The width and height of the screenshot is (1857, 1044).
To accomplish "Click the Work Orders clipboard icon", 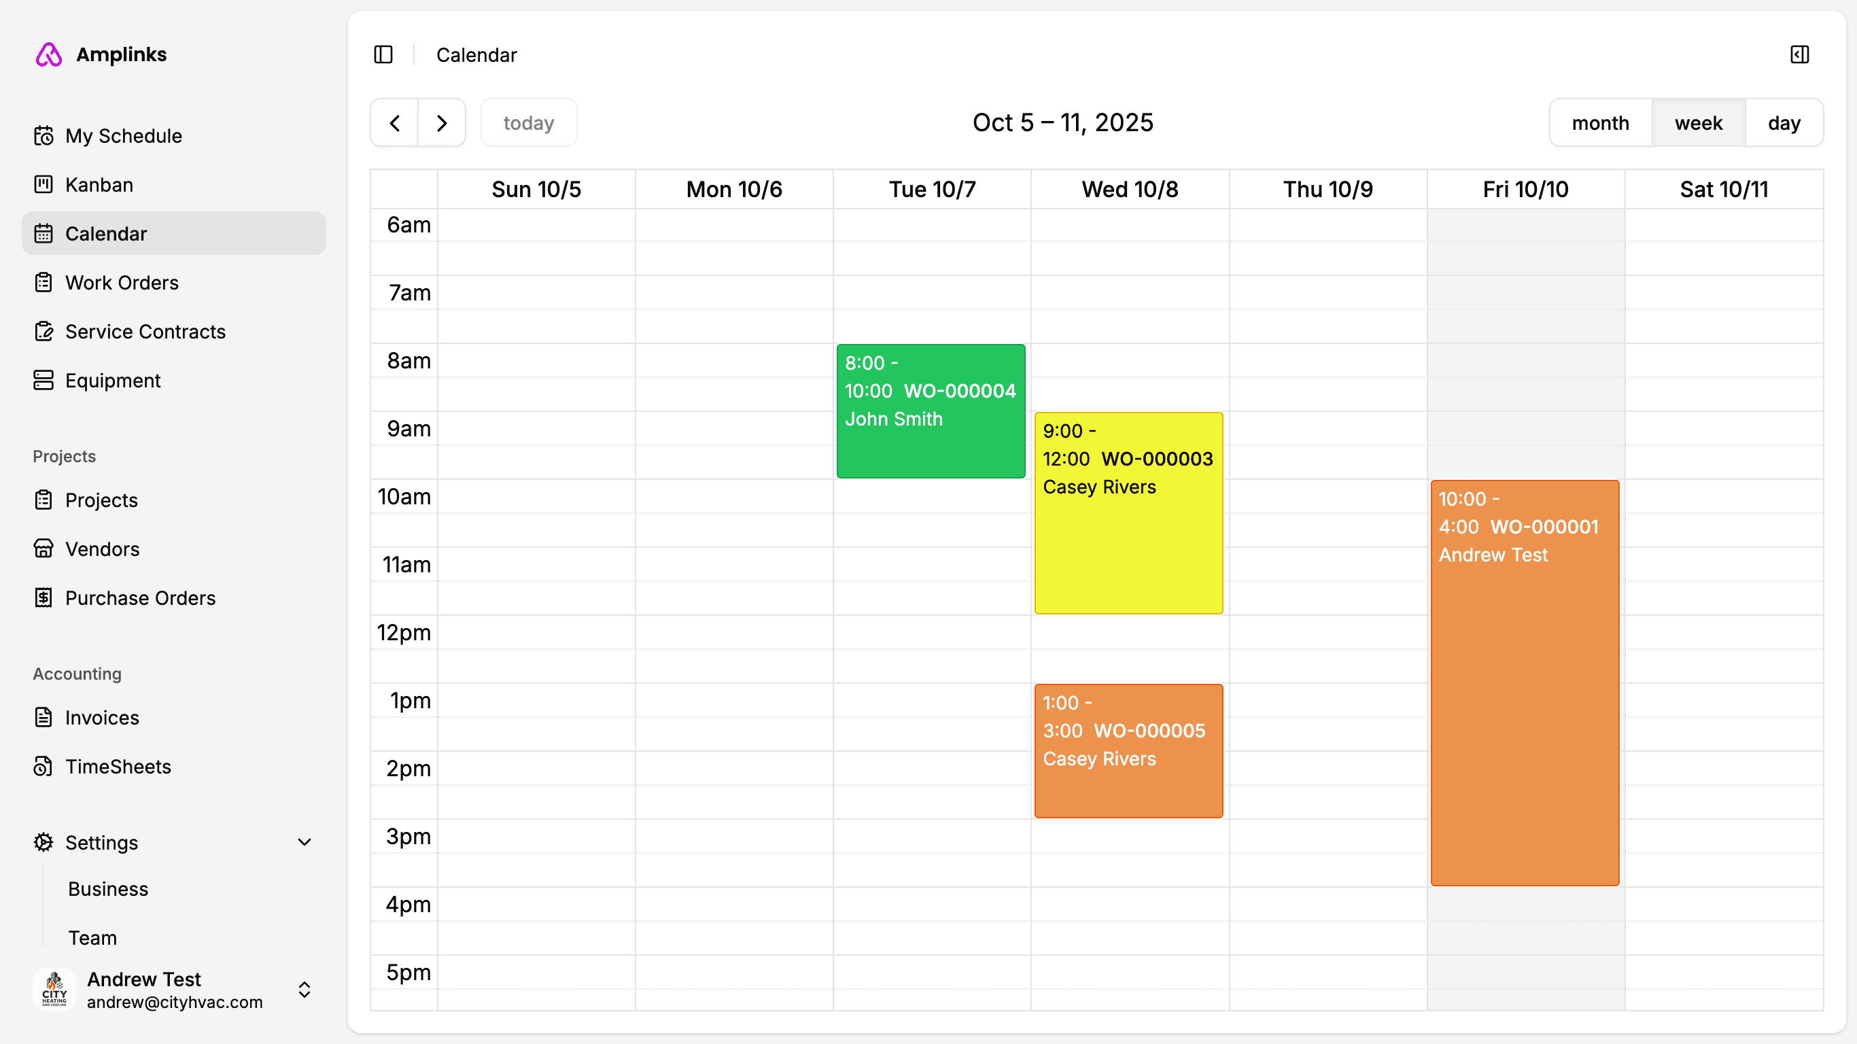I will pyautogui.click(x=44, y=283).
